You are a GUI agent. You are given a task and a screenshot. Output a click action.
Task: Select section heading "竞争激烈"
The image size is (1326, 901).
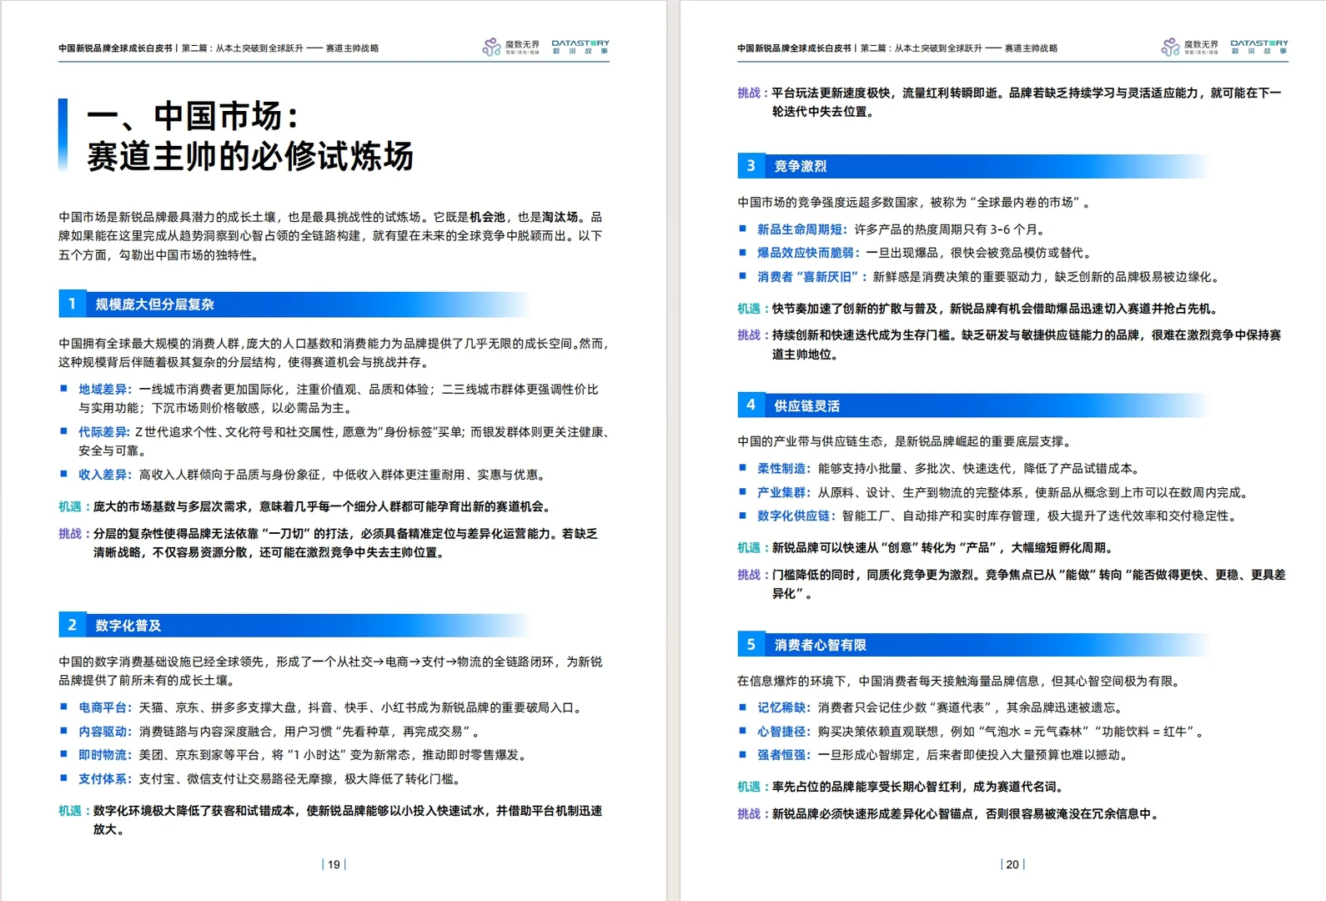(x=800, y=166)
